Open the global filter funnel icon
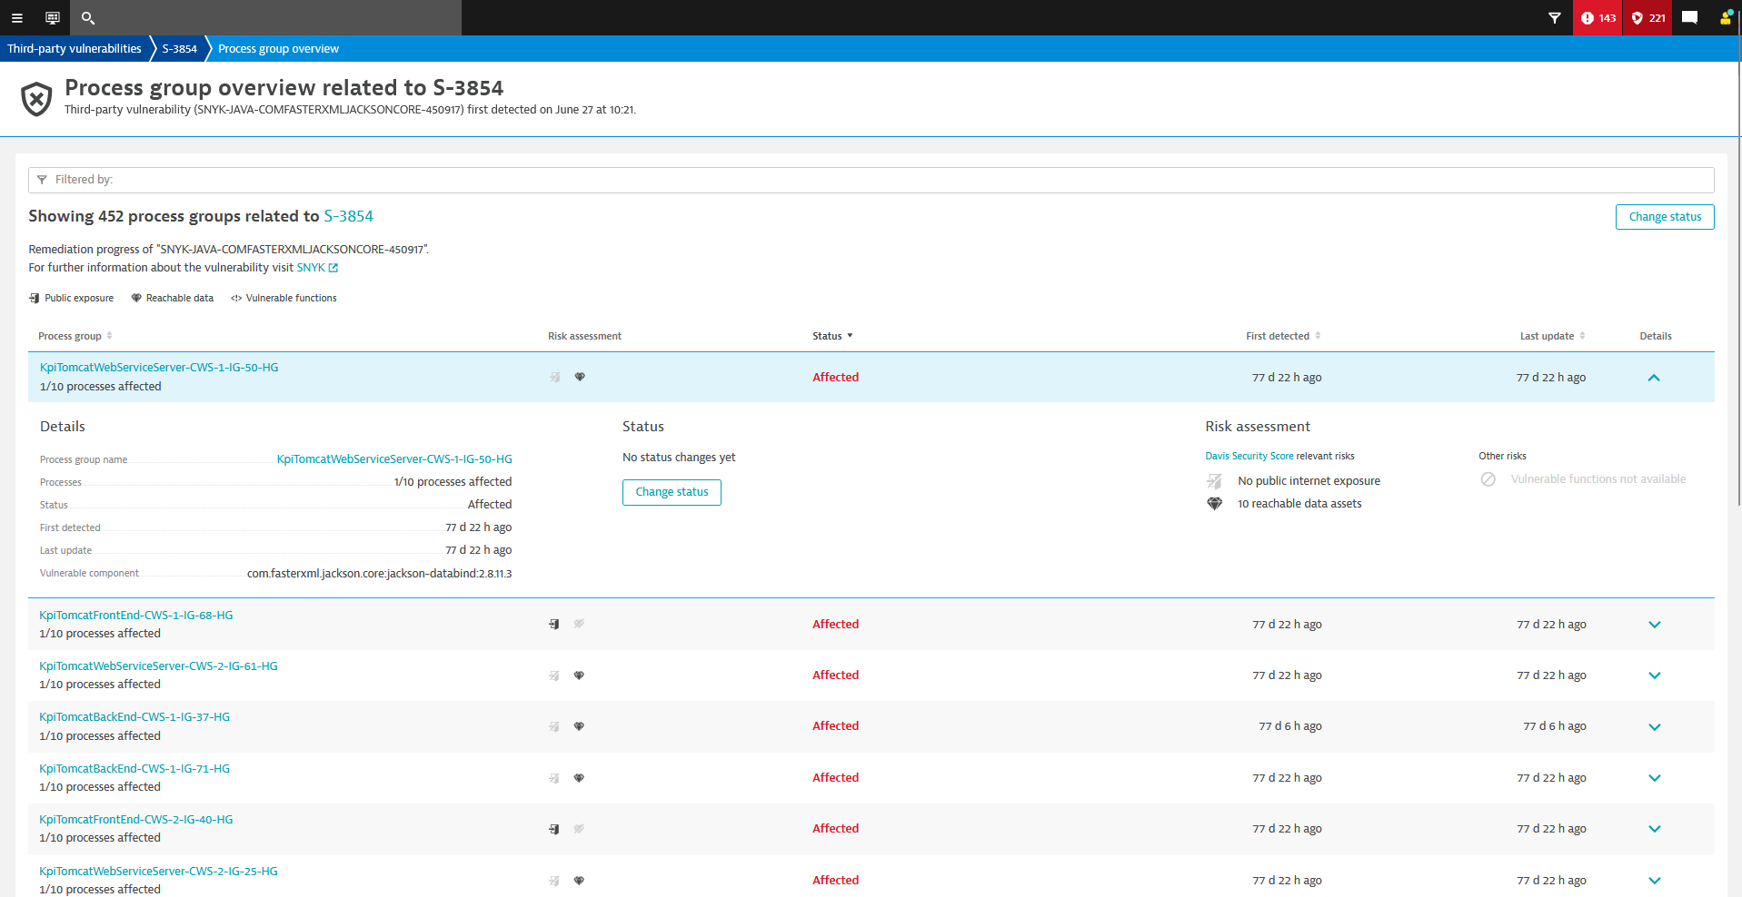Image resolution: width=1742 pixels, height=897 pixels. click(x=1555, y=18)
